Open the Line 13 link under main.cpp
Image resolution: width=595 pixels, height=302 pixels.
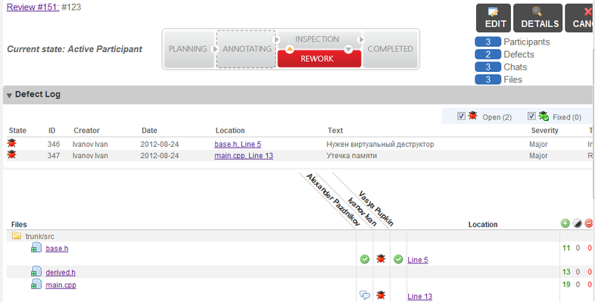[419, 296]
